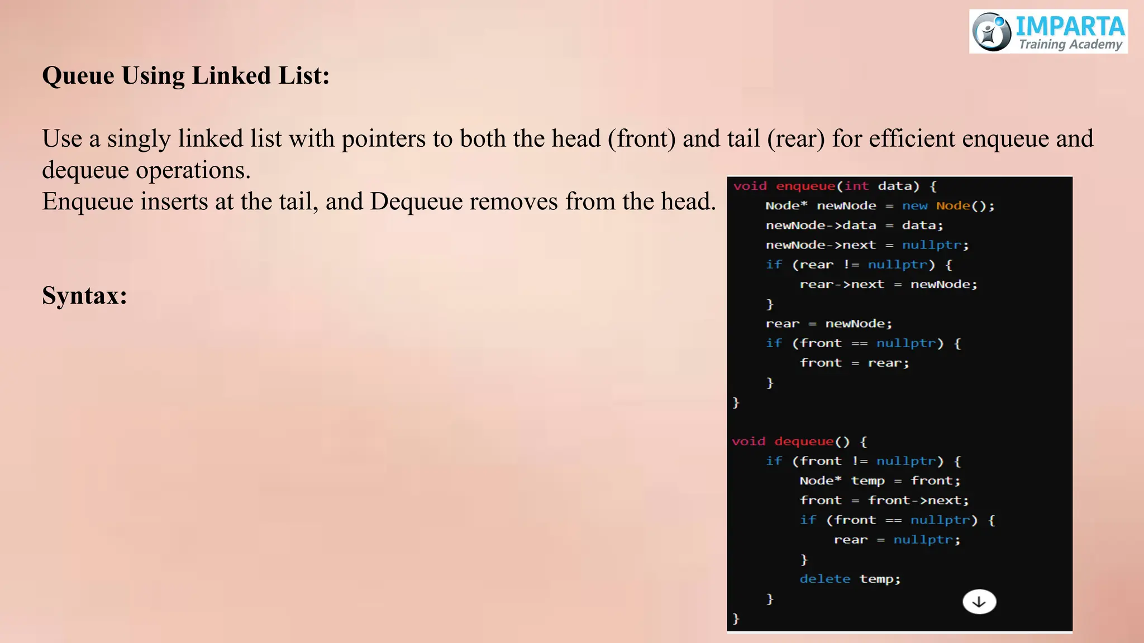
Task: Click 'rear->next = newNode;' code line
Action: coord(889,284)
